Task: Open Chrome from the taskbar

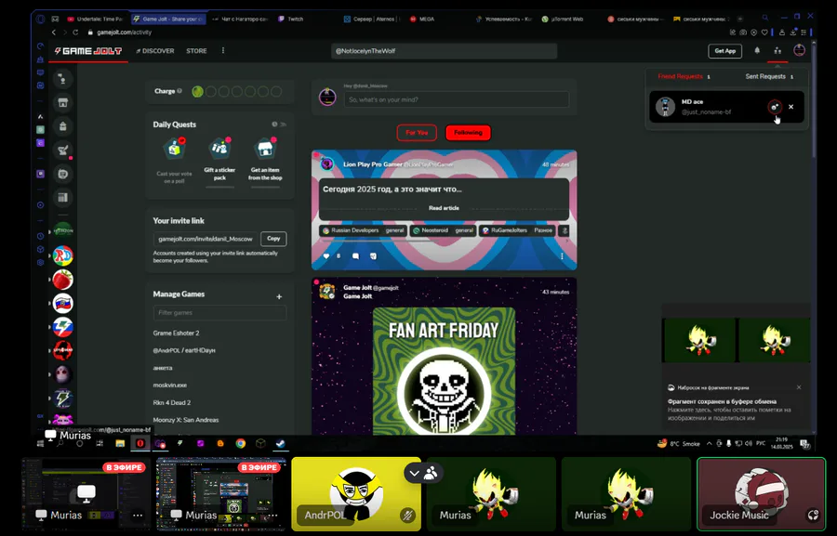Action: click(x=241, y=444)
